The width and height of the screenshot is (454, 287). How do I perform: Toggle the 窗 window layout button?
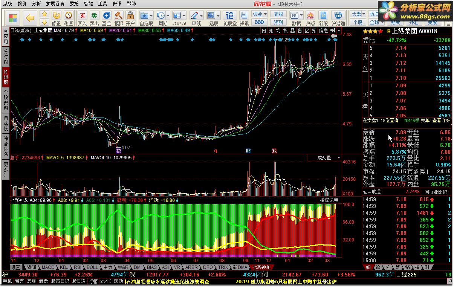click(300, 31)
